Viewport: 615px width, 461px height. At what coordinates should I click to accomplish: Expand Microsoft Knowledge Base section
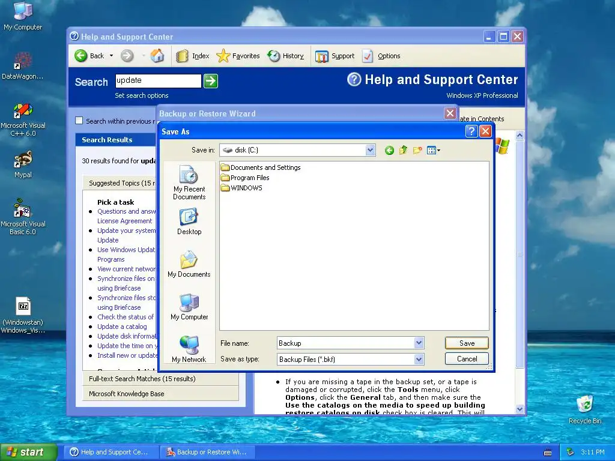pos(160,394)
